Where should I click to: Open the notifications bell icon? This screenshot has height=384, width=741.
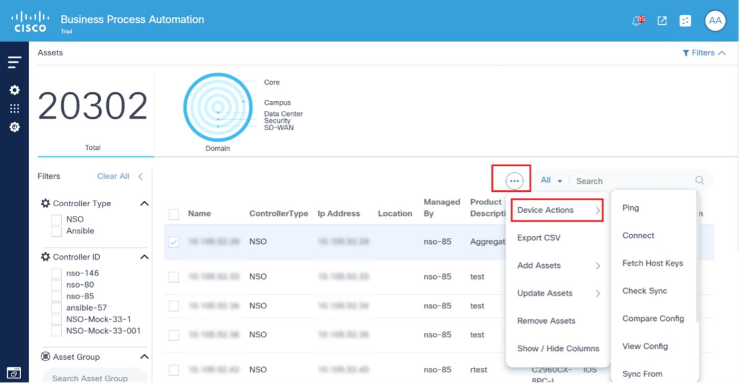pos(637,21)
